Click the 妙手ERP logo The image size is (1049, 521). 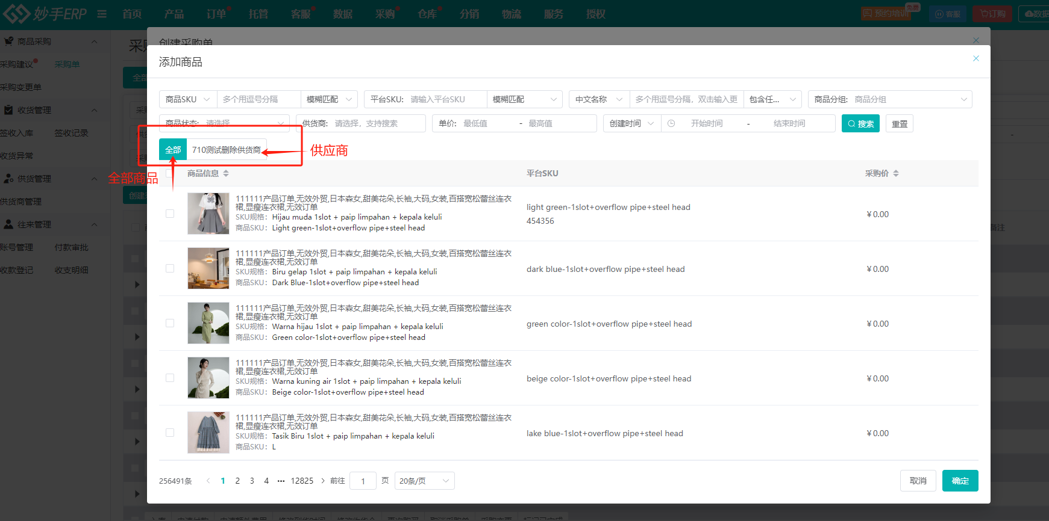pos(45,13)
